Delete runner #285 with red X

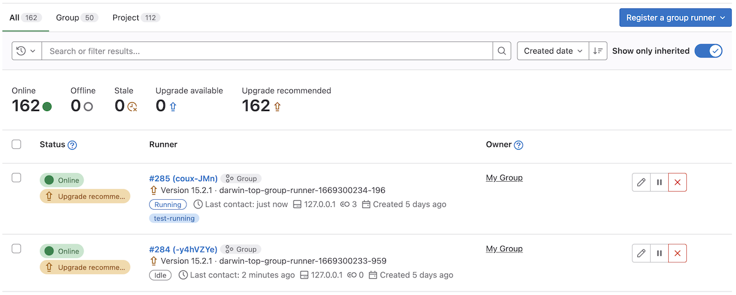coord(678,182)
